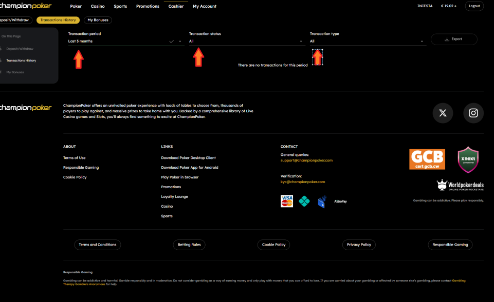Click the GCB cert.gcb.cw certification badge

(x=427, y=159)
